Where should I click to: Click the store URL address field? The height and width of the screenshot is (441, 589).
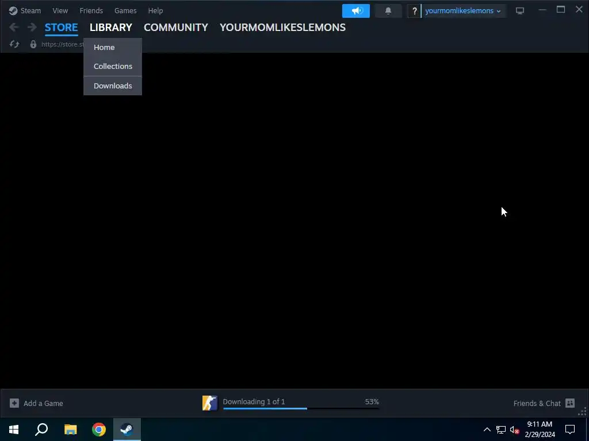click(62, 44)
